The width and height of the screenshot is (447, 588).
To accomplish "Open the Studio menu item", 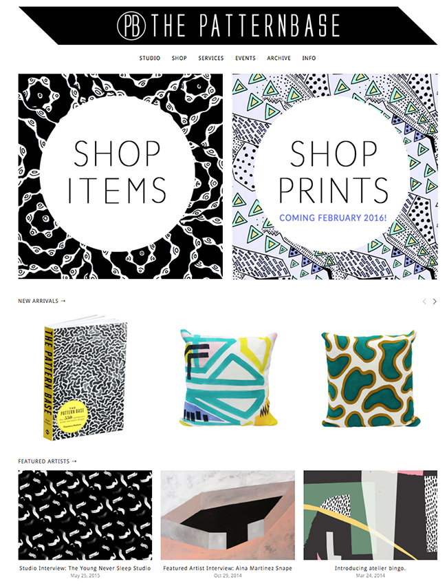I will point(149,58).
